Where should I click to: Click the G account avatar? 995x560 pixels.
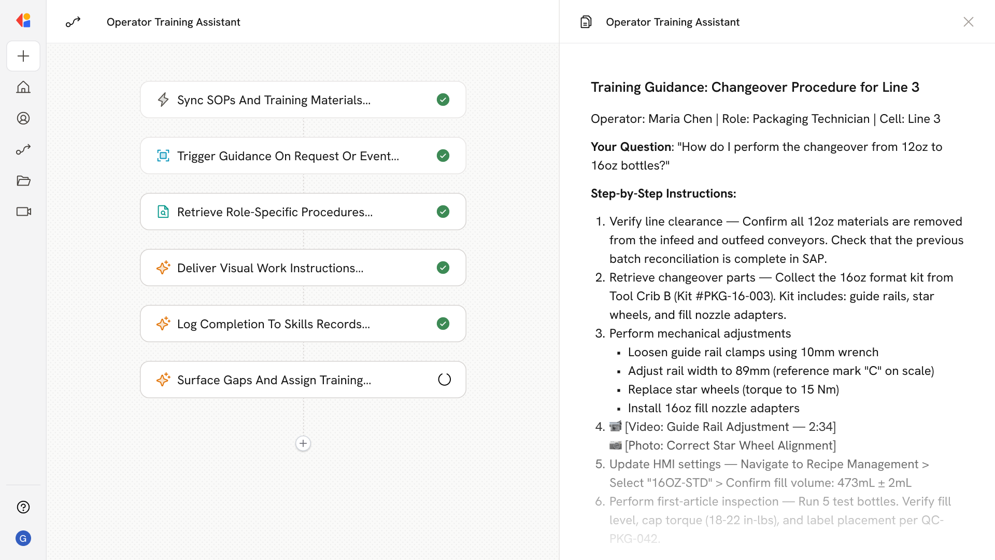pos(23,538)
